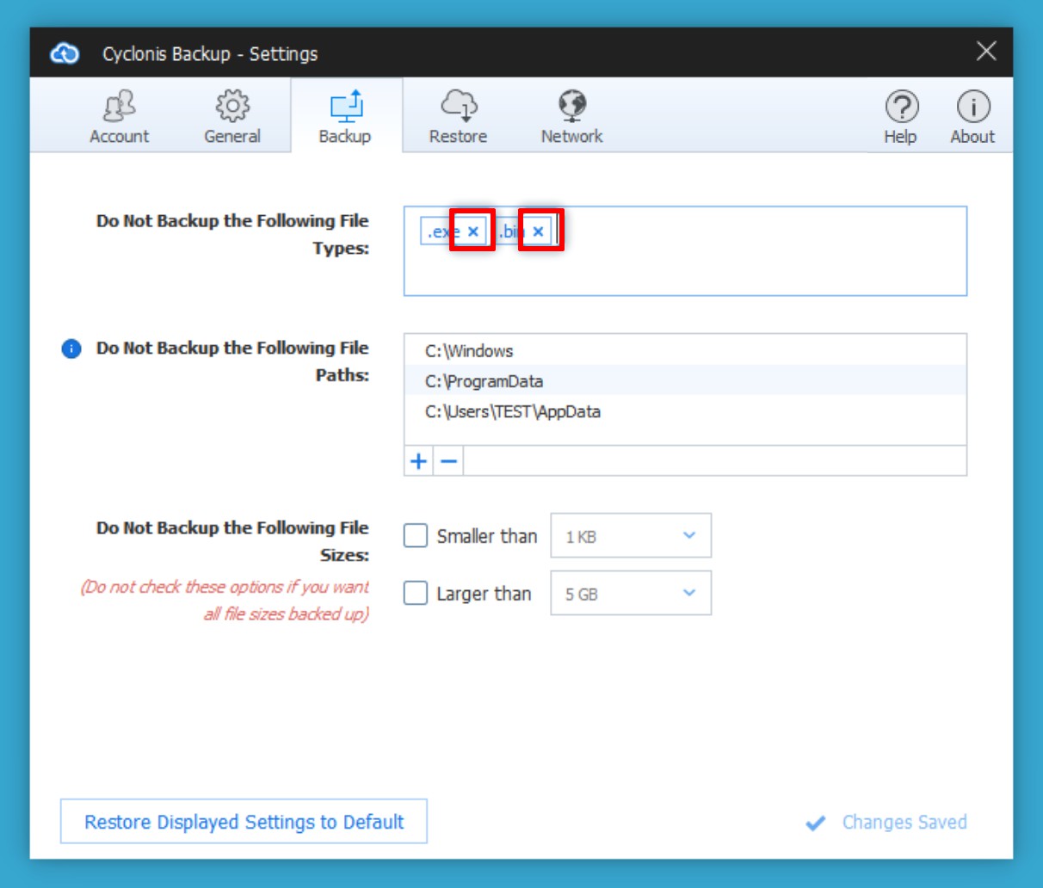The image size is (1043, 888).
Task: Click the blue info icon beside File Paths
Action: 71,348
